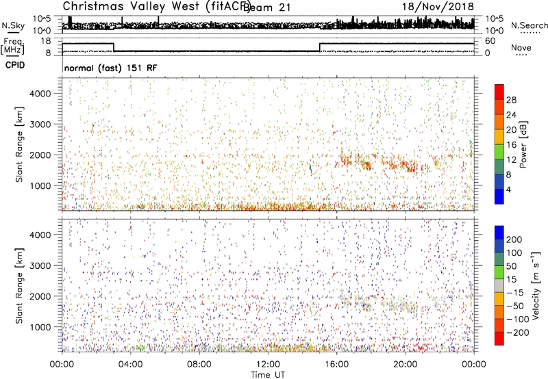Click the '04:00' time axis label

point(131,365)
